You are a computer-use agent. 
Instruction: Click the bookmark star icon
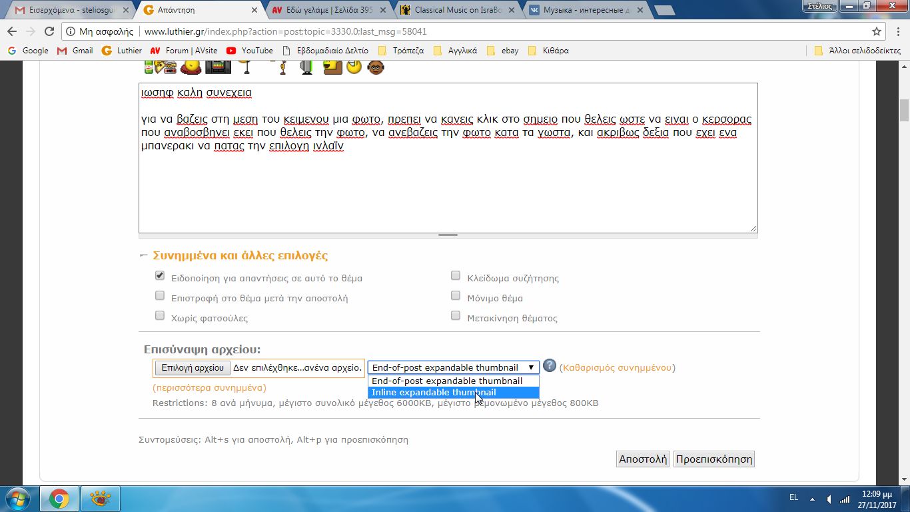tap(877, 31)
